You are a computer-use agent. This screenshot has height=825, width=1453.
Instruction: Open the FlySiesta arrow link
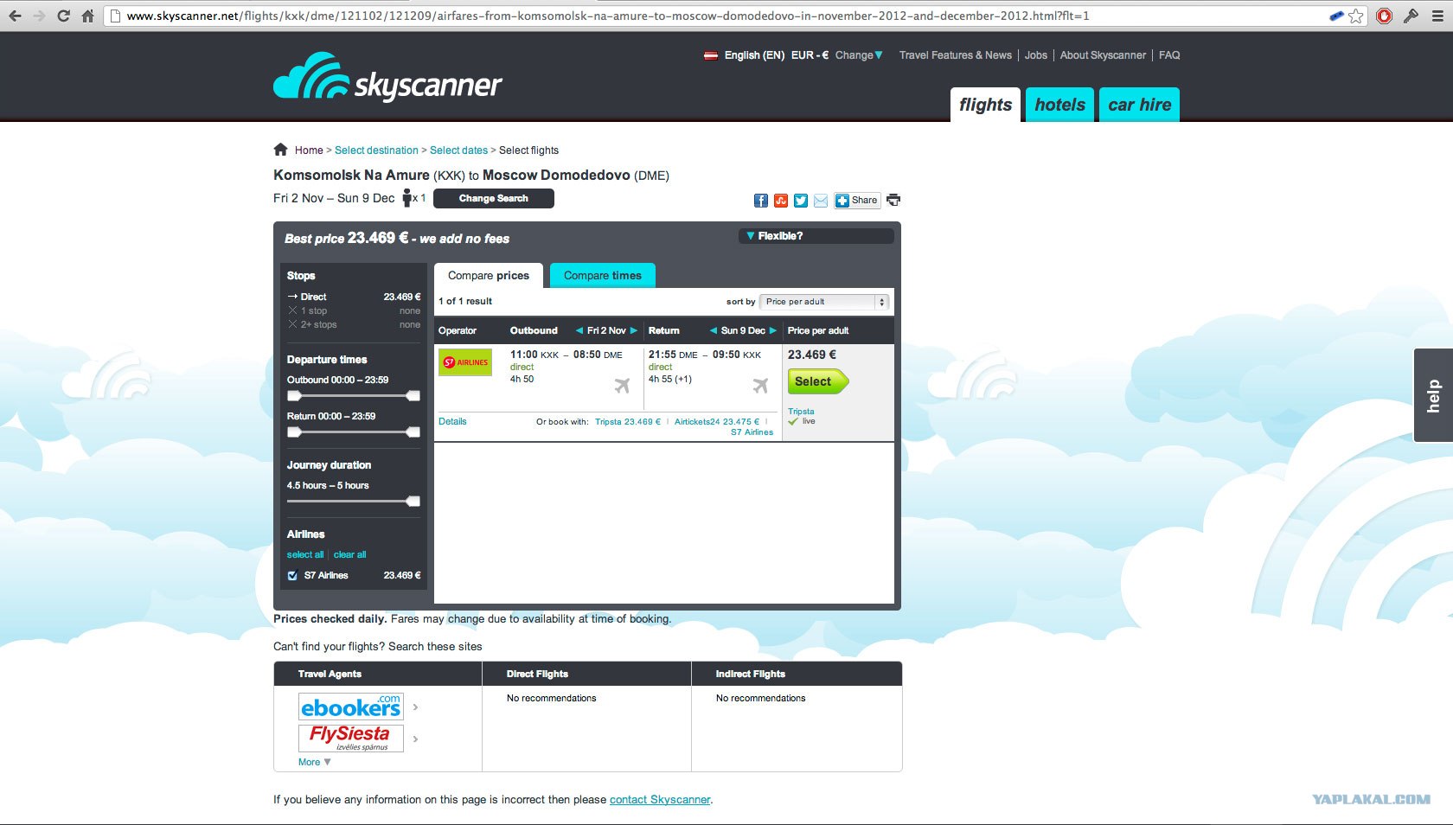click(415, 739)
